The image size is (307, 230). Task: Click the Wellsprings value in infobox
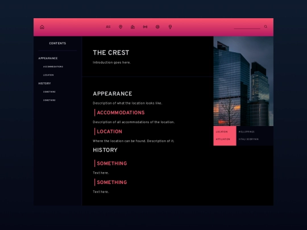247,132
